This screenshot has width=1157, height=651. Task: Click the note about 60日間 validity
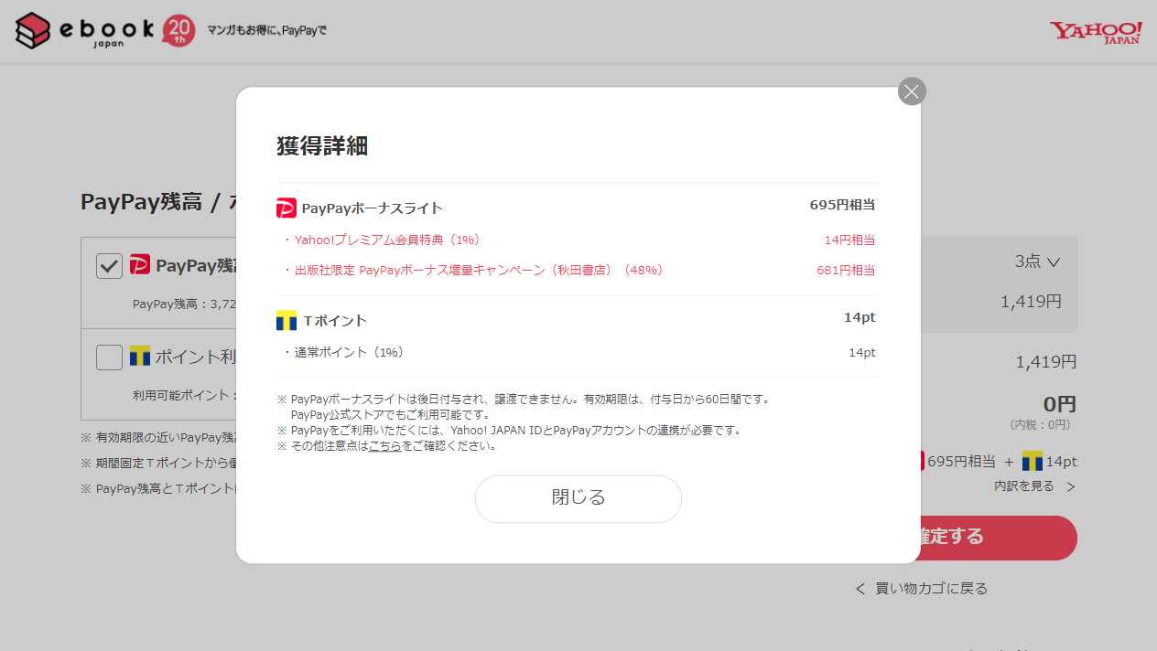click(x=524, y=400)
